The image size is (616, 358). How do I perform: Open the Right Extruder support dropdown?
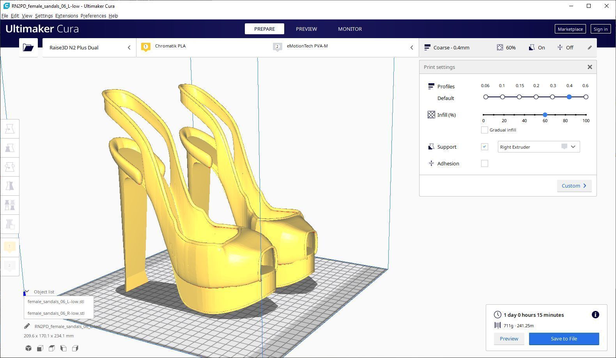tap(539, 147)
